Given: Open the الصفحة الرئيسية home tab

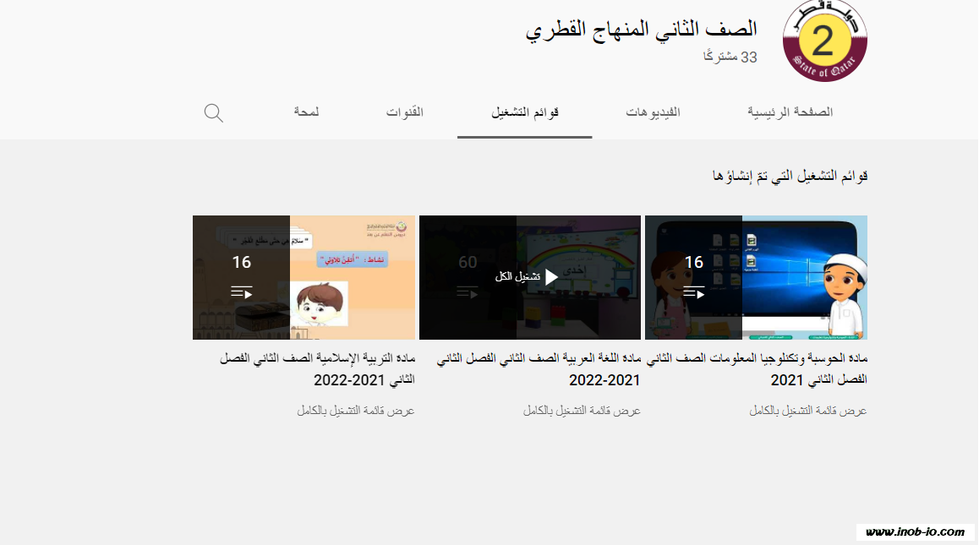Looking at the screenshot, I should pos(790,112).
